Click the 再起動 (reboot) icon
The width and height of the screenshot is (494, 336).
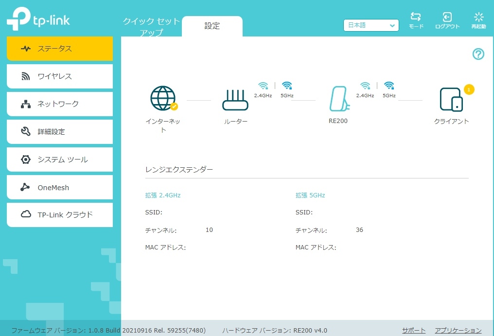478,18
